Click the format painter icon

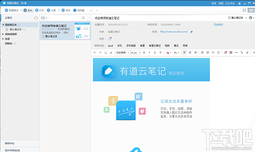[106, 53]
